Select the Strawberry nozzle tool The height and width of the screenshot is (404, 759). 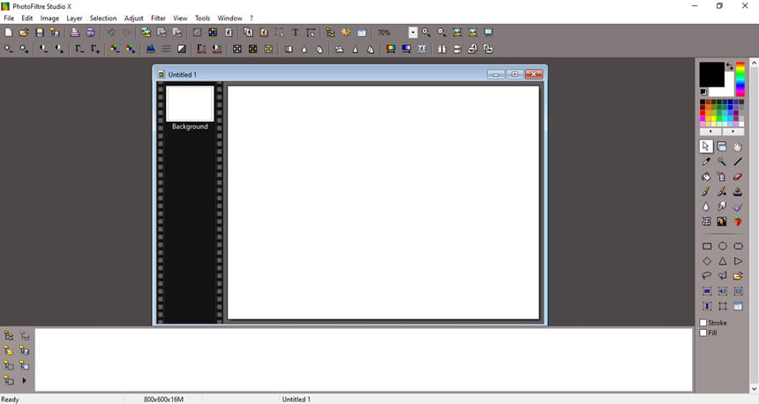pos(737,221)
